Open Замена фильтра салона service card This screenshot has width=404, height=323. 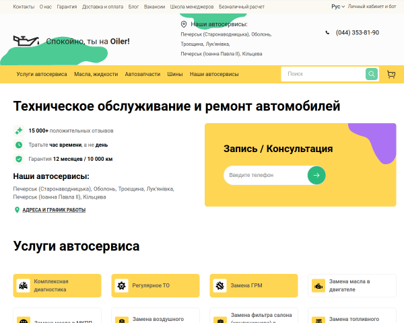[x=254, y=316]
